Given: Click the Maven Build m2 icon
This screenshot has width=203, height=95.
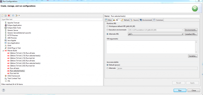Looking at the screenshot, I should pos(6,51).
